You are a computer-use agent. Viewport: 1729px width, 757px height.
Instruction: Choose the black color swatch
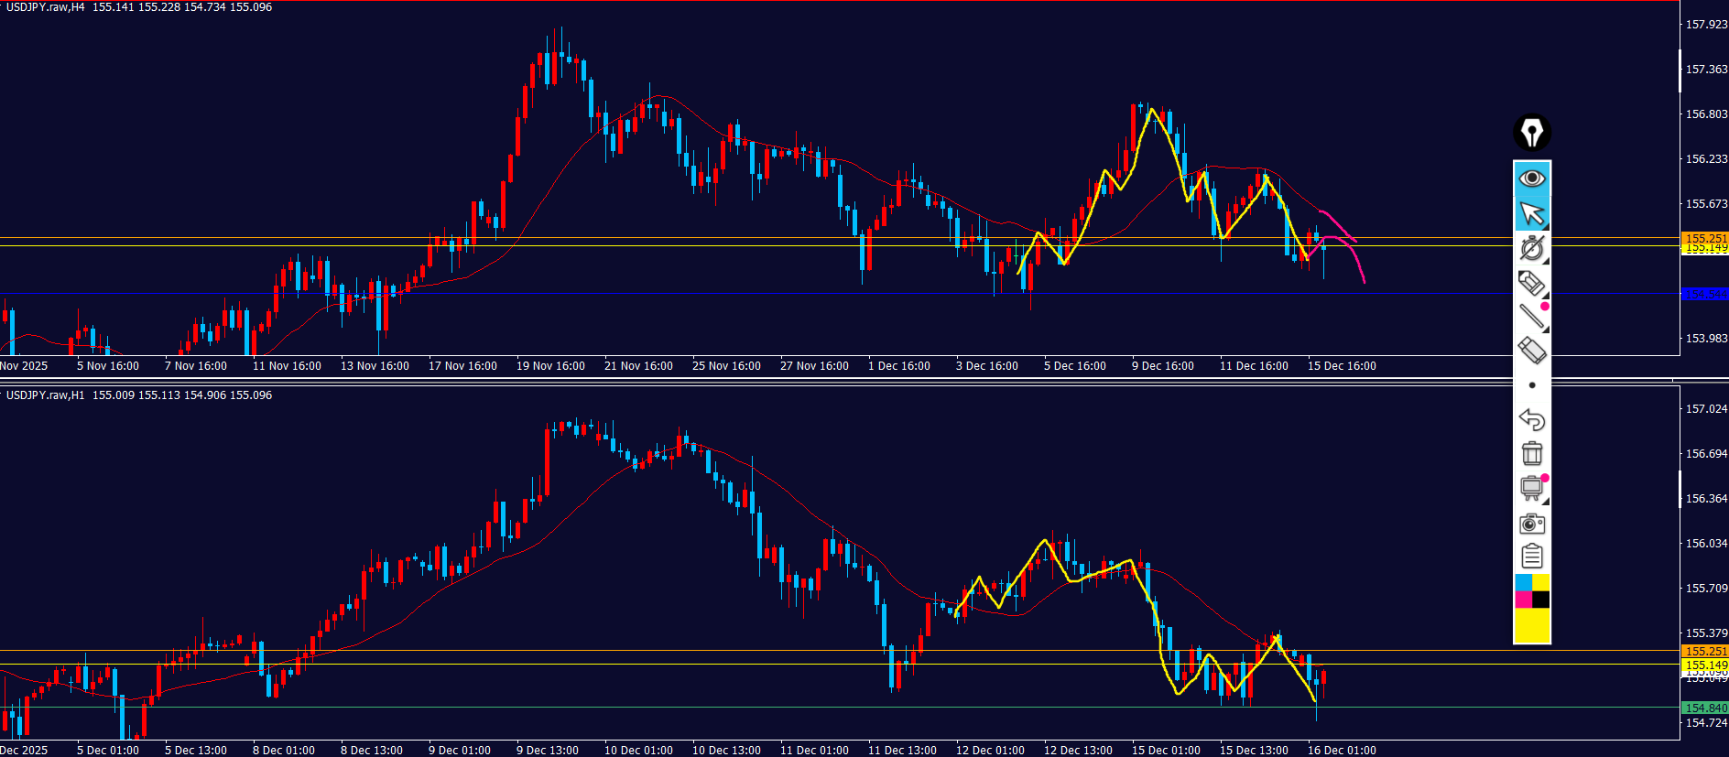pyautogui.click(x=1541, y=600)
